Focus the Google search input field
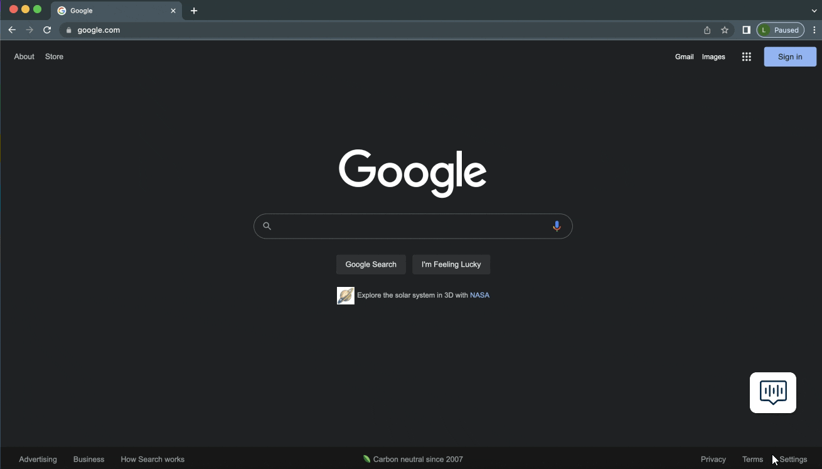822x469 pixels. pyautogui.click(x=413, y=226)
